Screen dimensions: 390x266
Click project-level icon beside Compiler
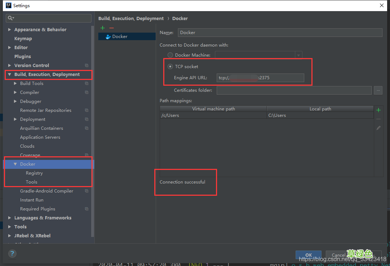point(86,92)
